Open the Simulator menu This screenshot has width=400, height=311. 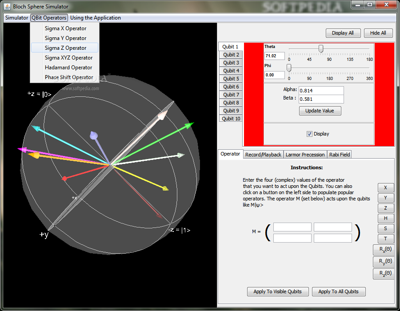click(x=16, y=18)
